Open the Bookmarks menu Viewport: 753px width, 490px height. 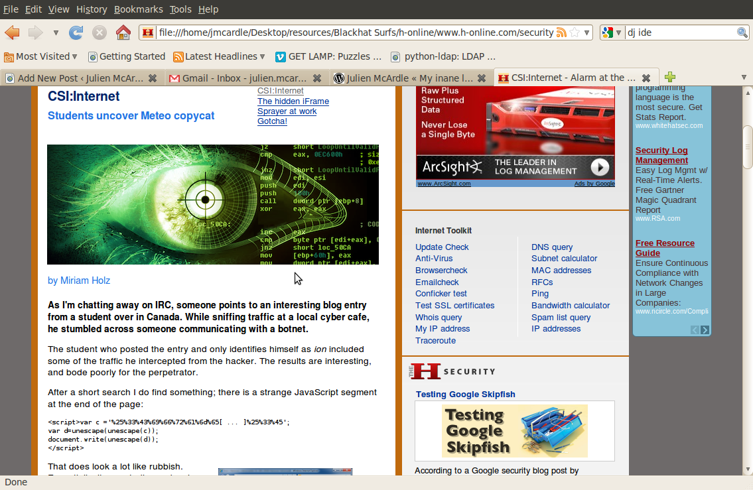pos(138,9)
